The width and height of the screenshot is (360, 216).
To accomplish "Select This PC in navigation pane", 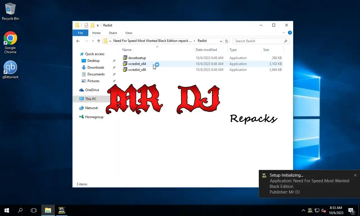I will click(91, 99).
